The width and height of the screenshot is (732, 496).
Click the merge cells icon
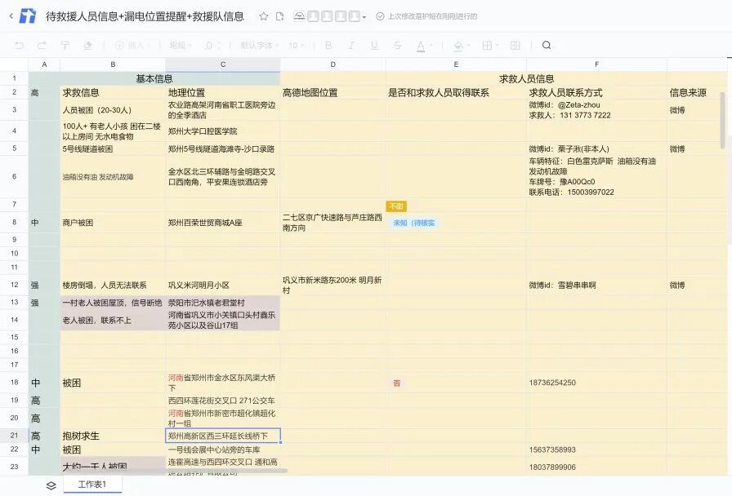point(516,45)
